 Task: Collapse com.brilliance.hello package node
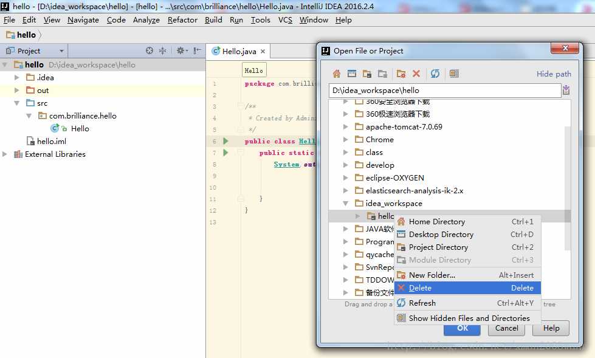point(29,116)
